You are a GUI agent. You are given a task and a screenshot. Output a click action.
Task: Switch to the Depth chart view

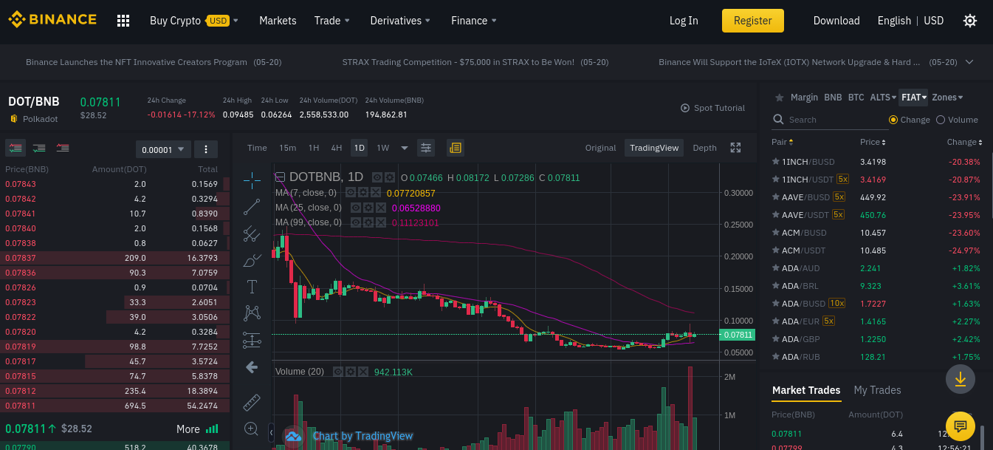704,148
